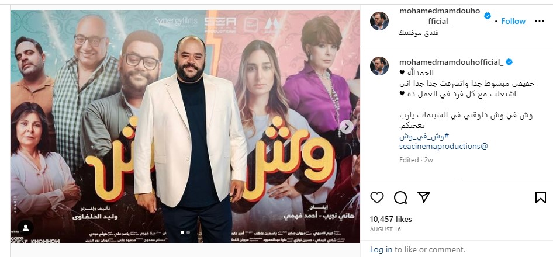Like the post with heart icon
This screenshot has height=257, width=553.
click(x=376, y=197)
